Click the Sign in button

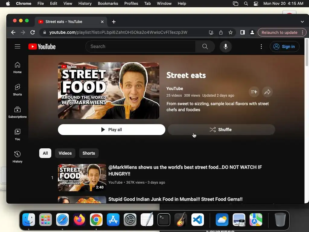[x=285, y=47]
